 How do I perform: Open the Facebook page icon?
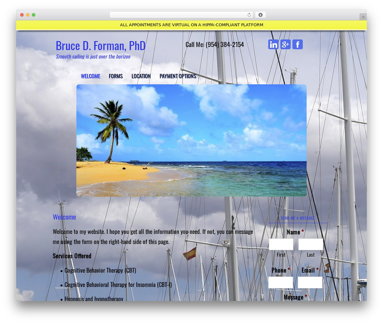point(297,44)
